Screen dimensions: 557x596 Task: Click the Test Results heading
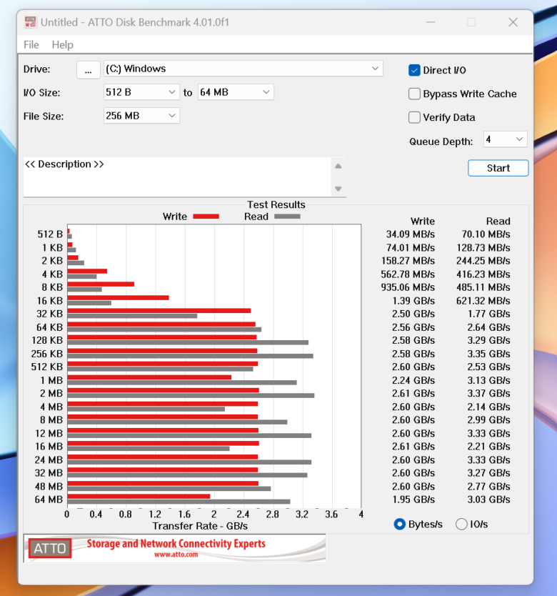click(276, 204)
